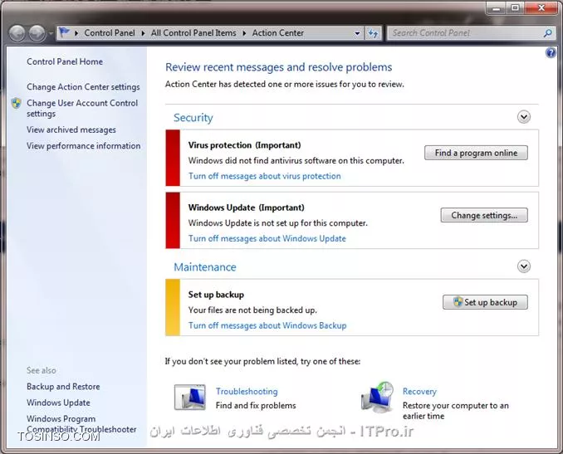Click the User Account Control shield icon
The height and width of the screenshot is (454, 563).
[16, 104]
